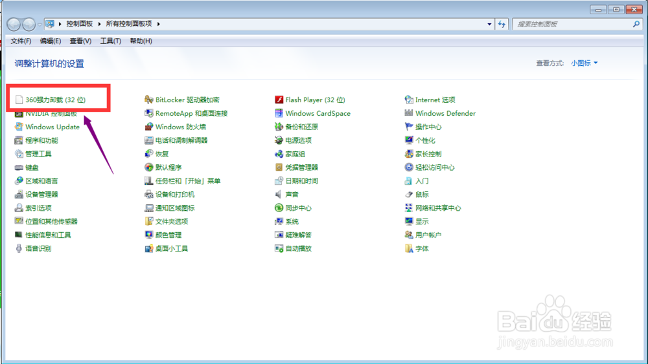The width and height of the screenshot is (648, 364).
Task: Open the 性能信息和工具 link
Action: 49,235
